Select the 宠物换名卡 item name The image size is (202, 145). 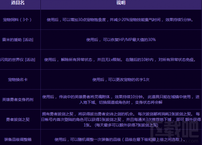tap(18, 80)
